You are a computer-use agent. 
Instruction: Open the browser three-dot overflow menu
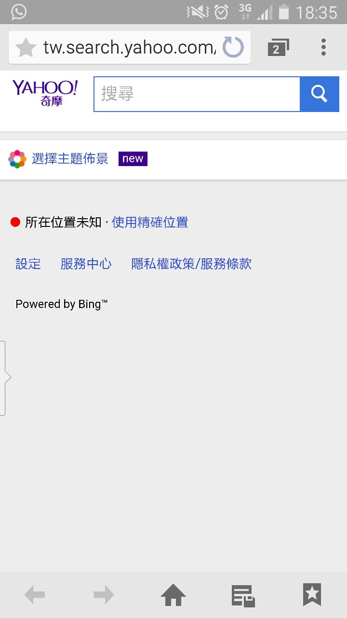coord(323,47)
